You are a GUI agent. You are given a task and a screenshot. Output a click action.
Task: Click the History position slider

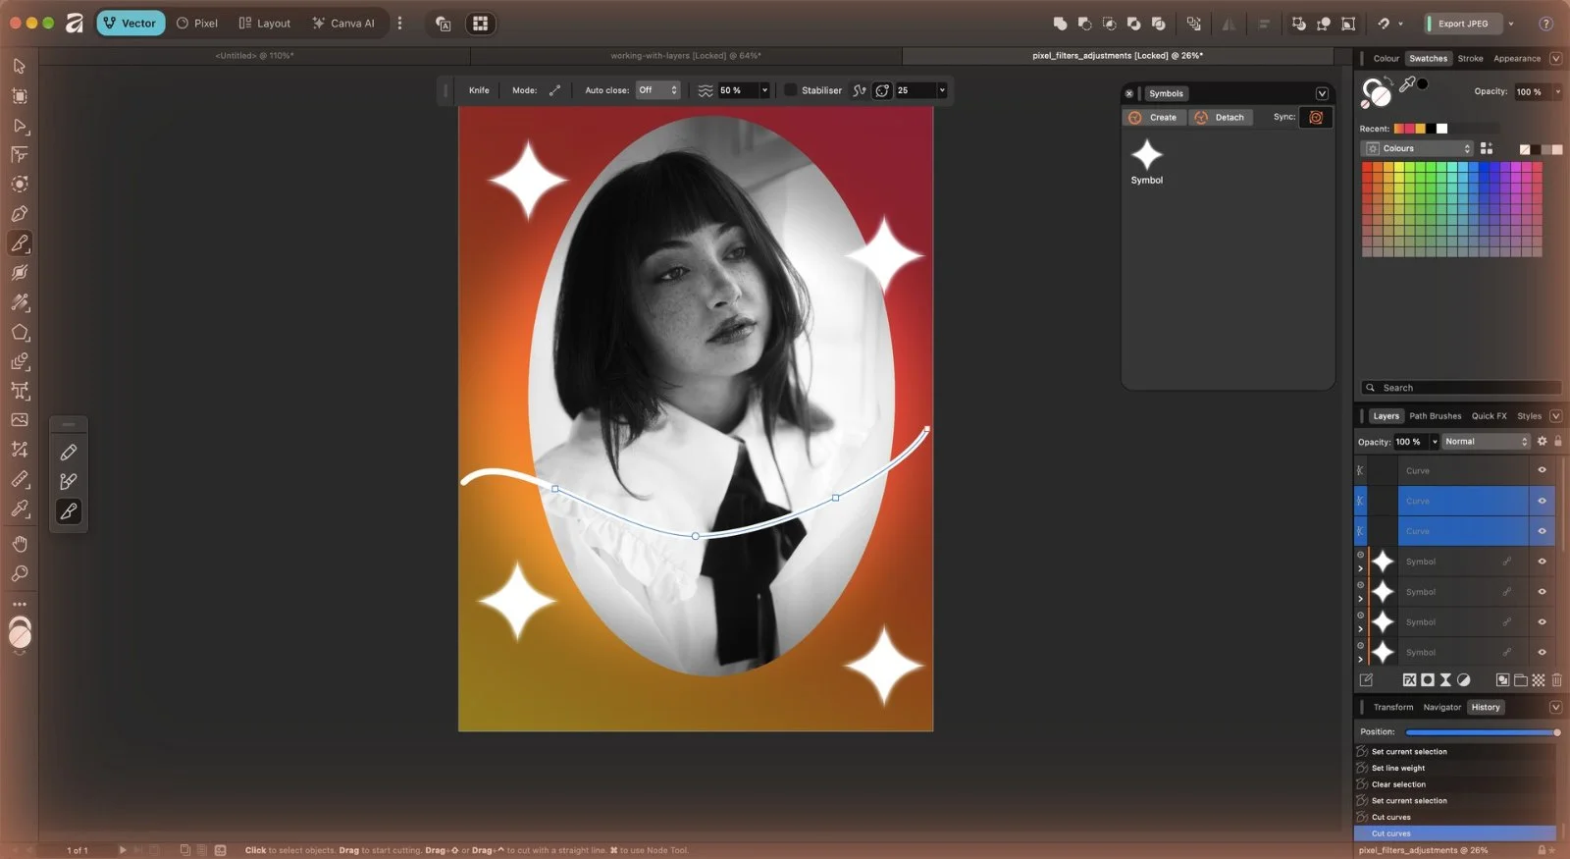point(1482,732)
